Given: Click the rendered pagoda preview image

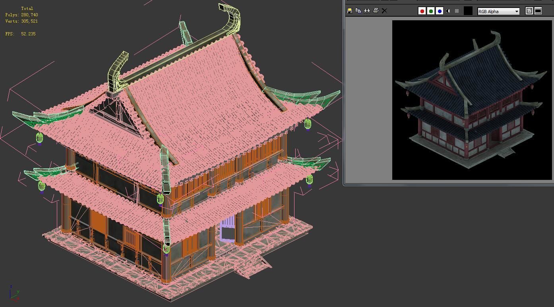Looking at the screenshot, I should coord(472,100).
